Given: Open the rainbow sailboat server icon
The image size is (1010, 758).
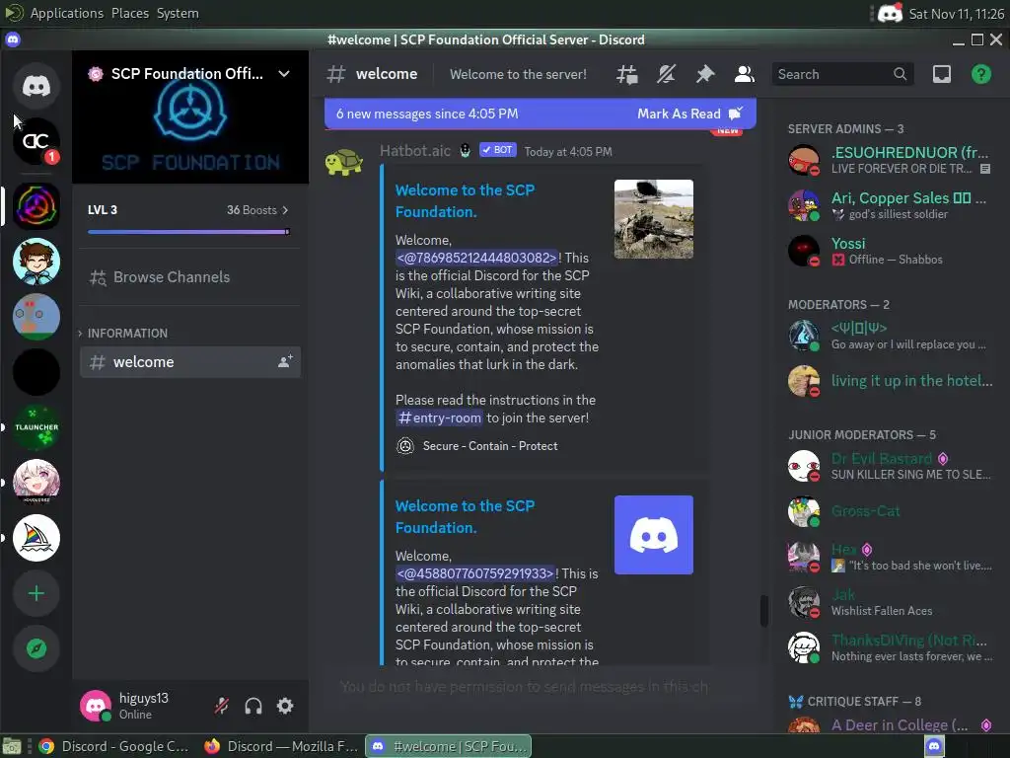Looking at the screenshot, I should click(36, 538).
